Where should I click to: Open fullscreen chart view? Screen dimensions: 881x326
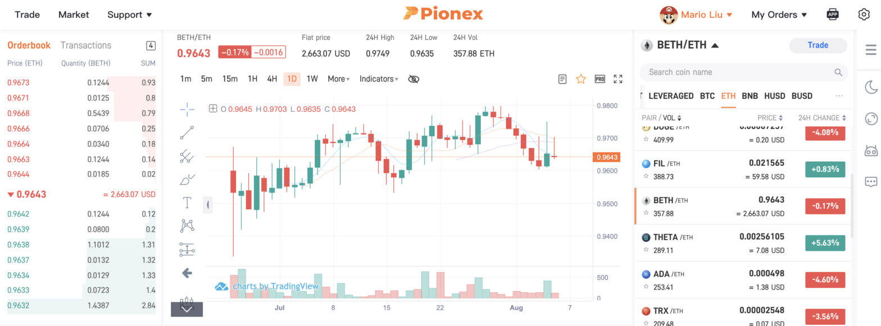(x=618, y=79)
